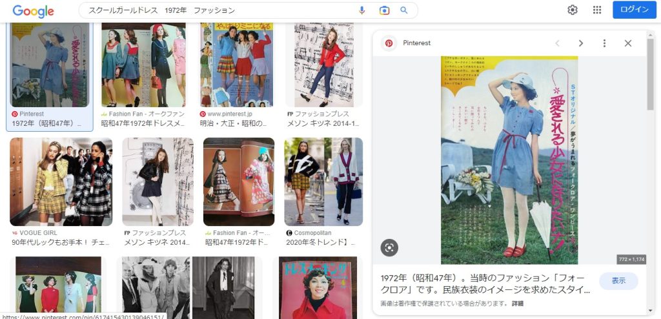This screenshot has width=661, height=319.
Task: Click the 表示 visit button
Action: 618,281
